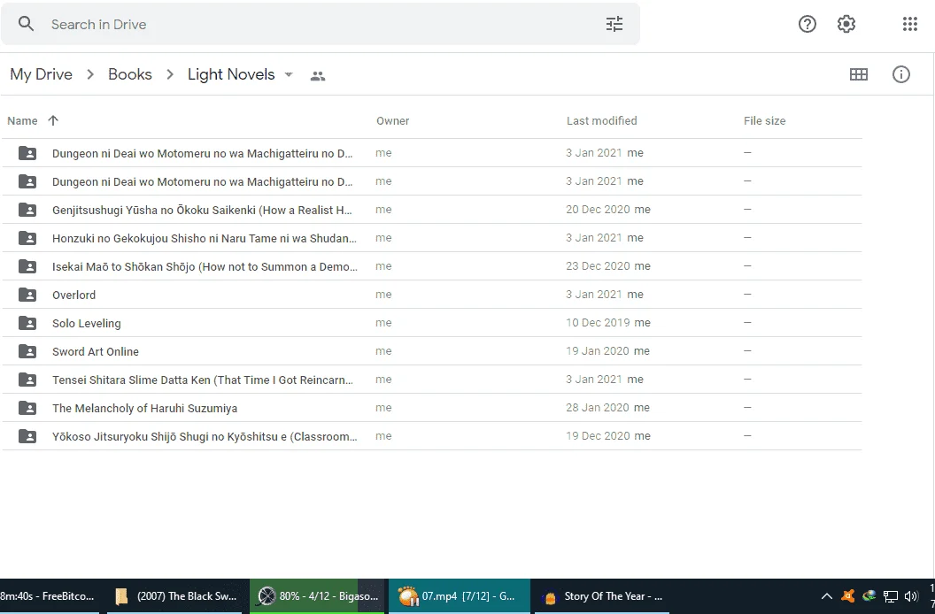Open Story Of The Year taskbar item

click(x=601, y=596)
